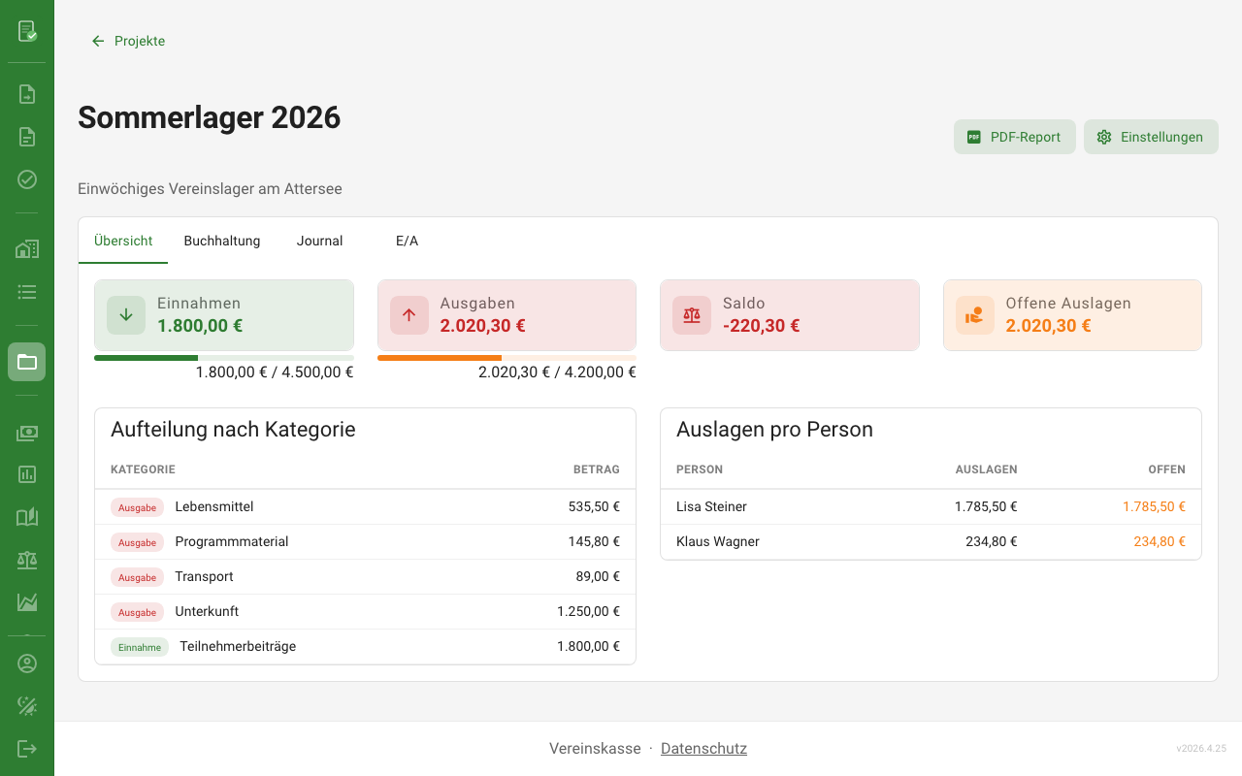Image resolution: width=1242 pixels, height=776 pixels.
Task: Open the buildings icon in the sidebar
Action: click(27, 249)
